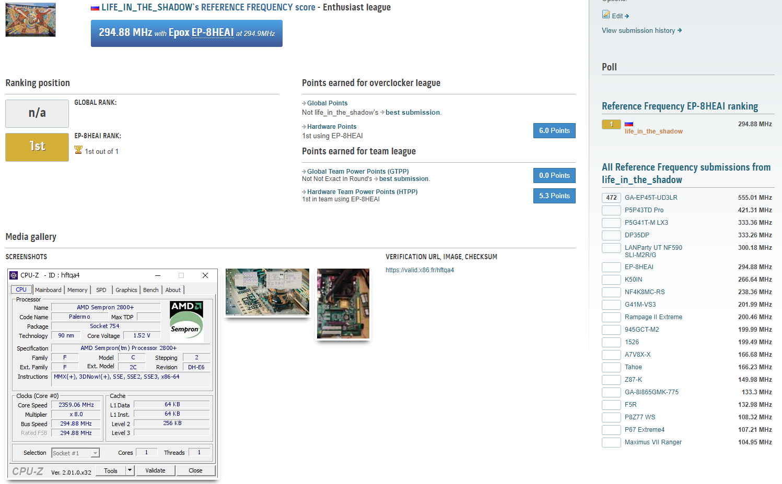Follow the Global Team Power Points (GTPP) link
The height and width of the screenshot is (484, 782).
pyautogui.click(x=358, y=172)
